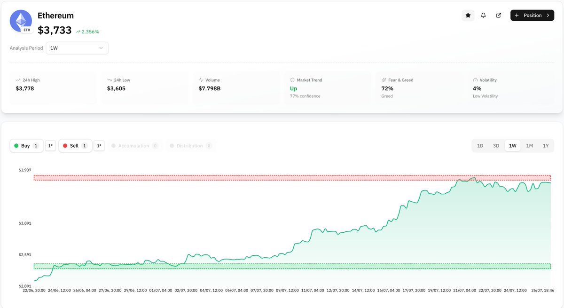The height and width of the screenshot is (308, 564).
Task: Click the 77% confidence text
Action: (x=305, y=96)
